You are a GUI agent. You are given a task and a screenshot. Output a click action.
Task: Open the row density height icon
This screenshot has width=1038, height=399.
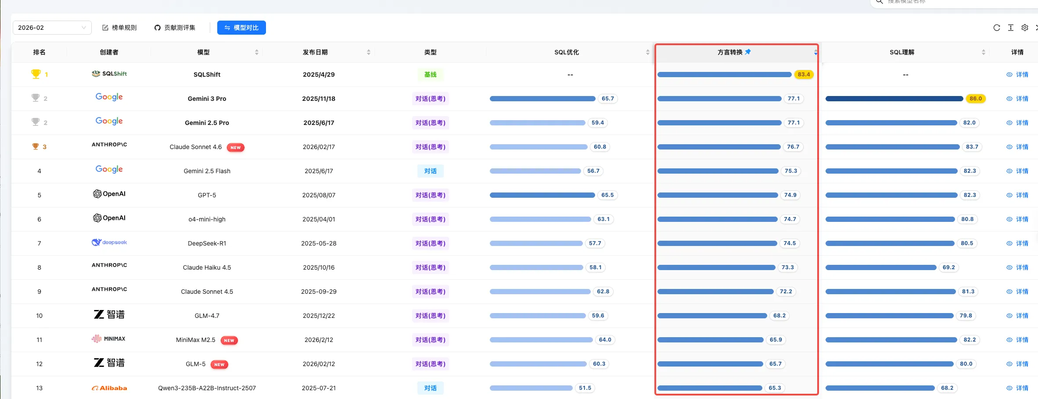coord(1011,28)
